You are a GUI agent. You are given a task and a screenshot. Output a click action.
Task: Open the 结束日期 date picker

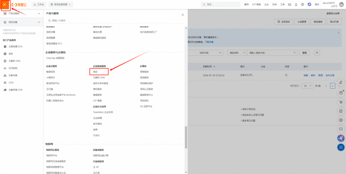pyautogui.click(x=205, y=53)
